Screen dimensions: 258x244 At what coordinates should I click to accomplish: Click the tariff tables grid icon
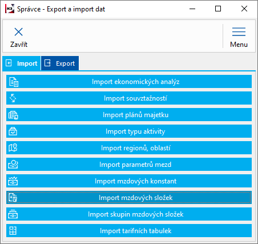(x=13, y=231)
